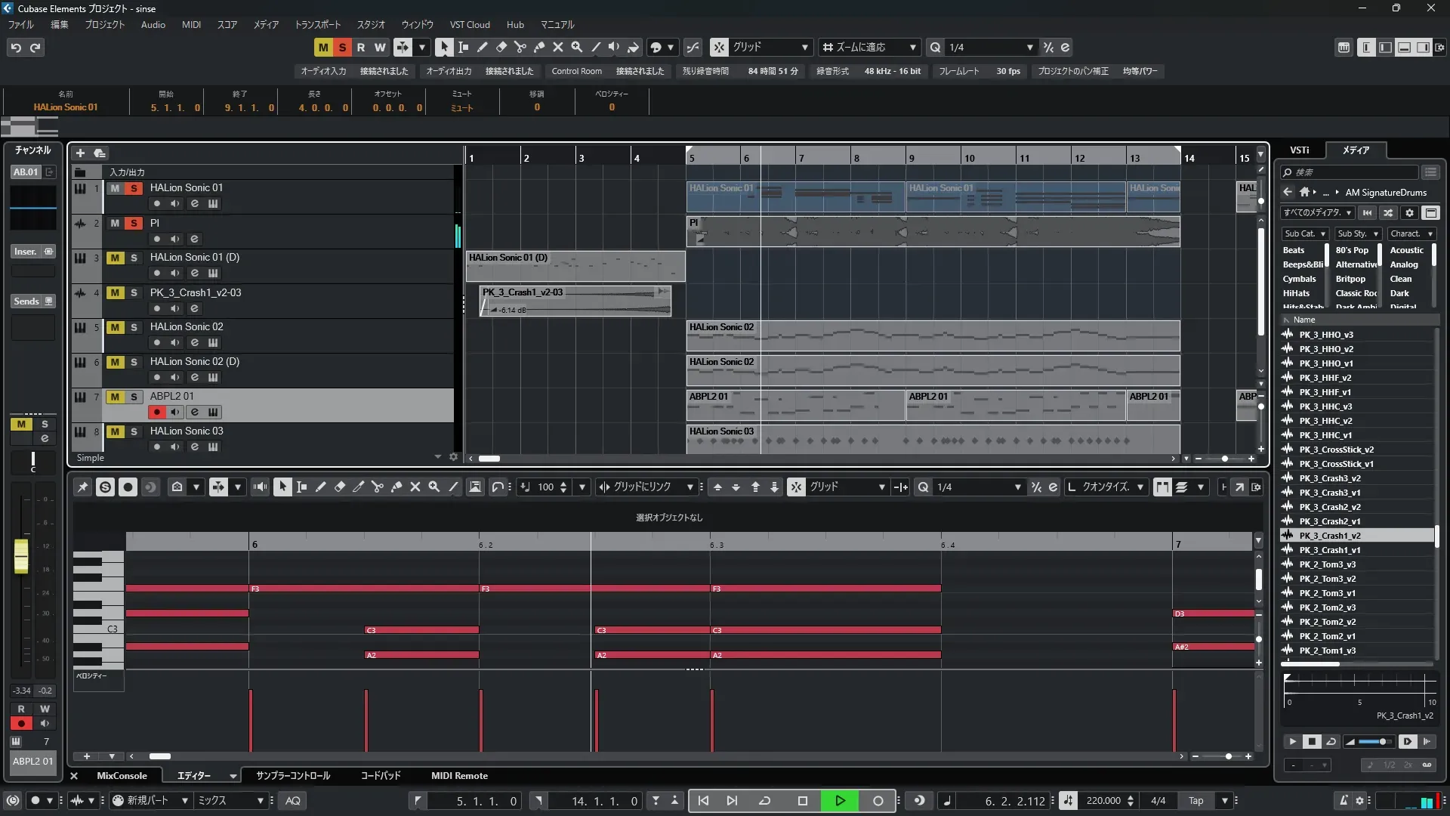Select the Scissors split tool in top toolbar
This screenshot has height=816, width=1450.
click(520, 47)
